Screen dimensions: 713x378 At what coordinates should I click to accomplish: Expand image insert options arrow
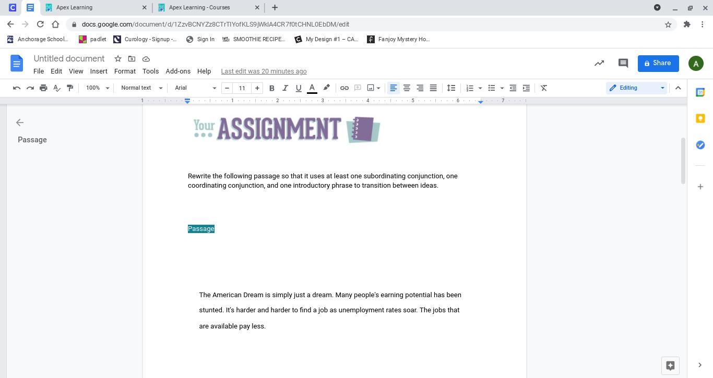378,88
